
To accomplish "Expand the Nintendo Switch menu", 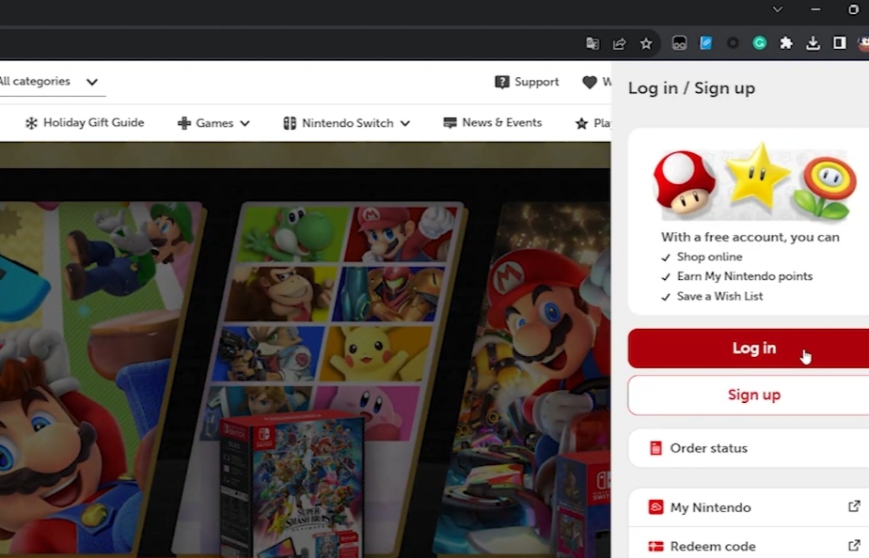I will pos(347,123).
